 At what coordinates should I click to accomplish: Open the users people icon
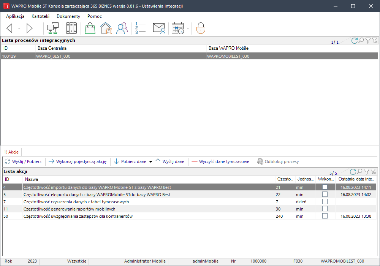(x=122, y=28)
